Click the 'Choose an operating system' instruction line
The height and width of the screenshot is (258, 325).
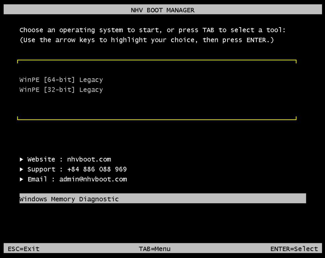(153, 30)
